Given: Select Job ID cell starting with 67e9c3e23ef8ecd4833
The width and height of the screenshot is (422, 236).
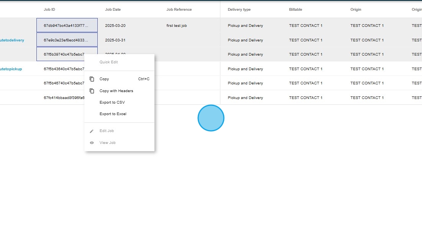Looking at the screenshot, I should [x=67, y=40].
